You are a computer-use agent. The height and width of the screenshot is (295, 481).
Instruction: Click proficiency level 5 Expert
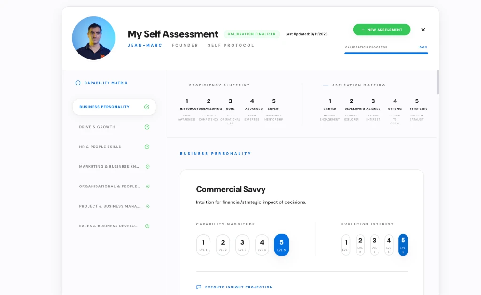pos(274,110)
